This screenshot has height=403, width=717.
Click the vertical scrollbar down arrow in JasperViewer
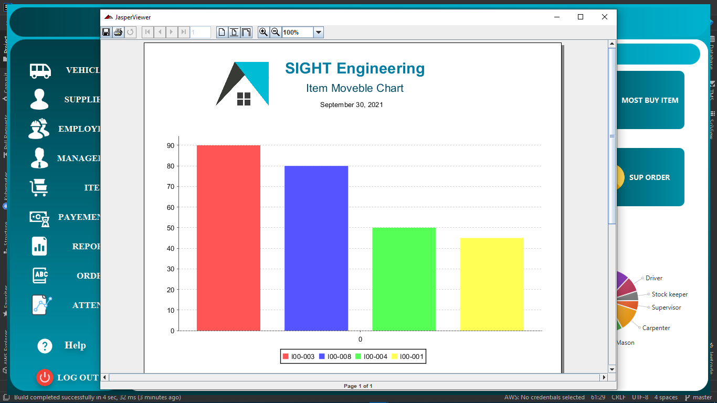pos(611,369)
